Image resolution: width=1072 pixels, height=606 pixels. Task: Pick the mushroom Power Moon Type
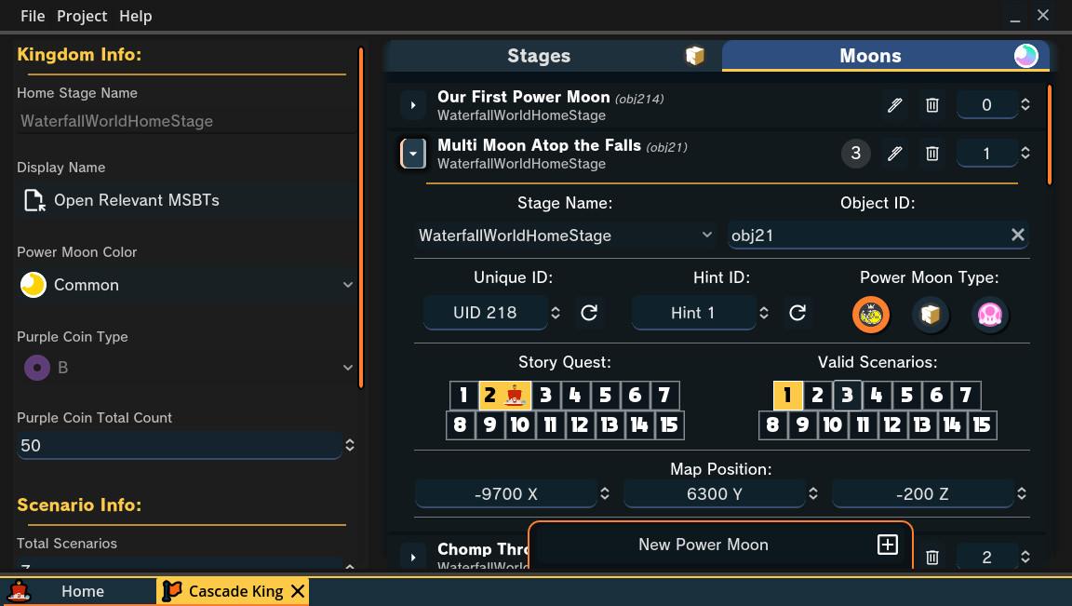click(989, 315)
